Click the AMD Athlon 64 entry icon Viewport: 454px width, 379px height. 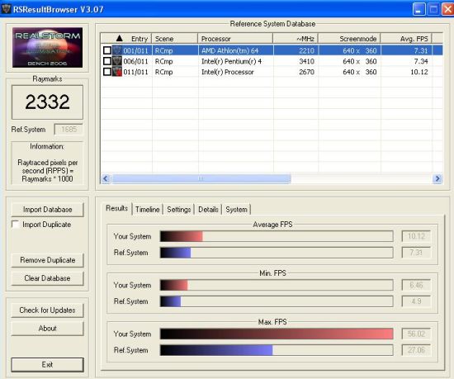pos(117,50)
